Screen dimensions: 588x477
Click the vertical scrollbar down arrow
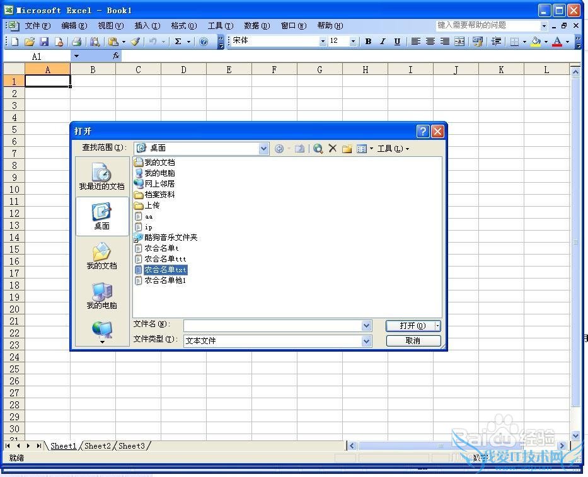tap(575, 436)
